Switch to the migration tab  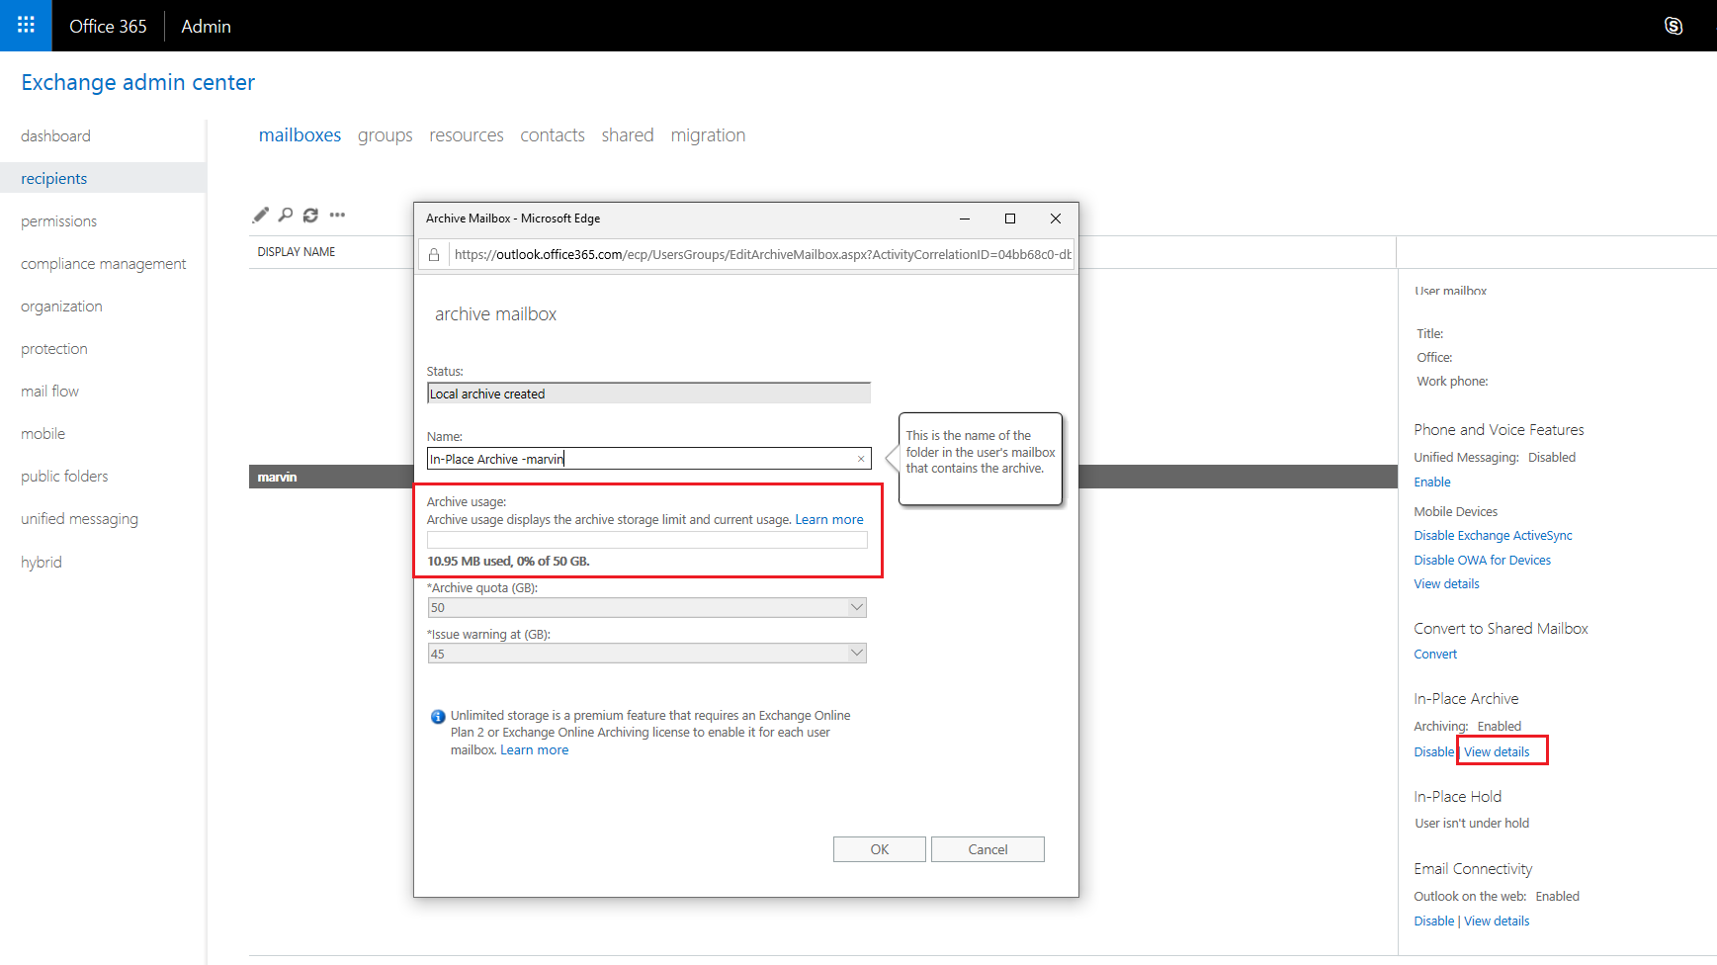click(708, 135)
